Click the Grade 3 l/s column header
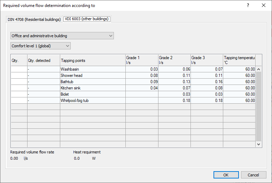The image size is (272, 183). tap(207, 60)
